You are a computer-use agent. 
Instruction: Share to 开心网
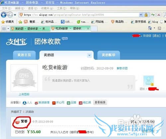(x=58, y=103)
